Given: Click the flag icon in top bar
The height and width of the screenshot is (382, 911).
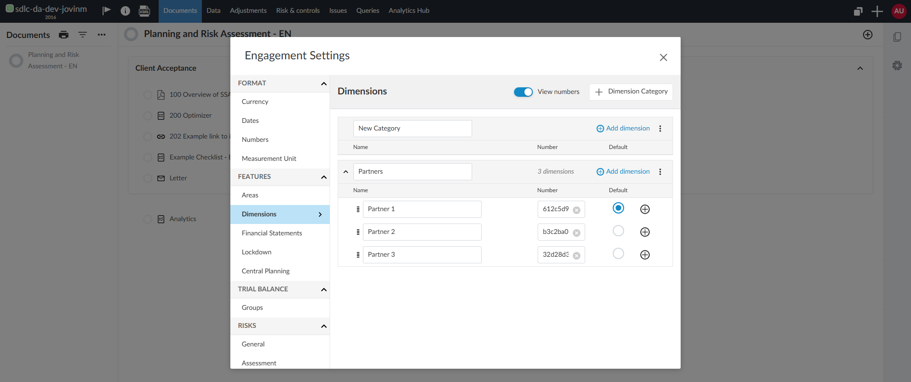Looking at the screenshot, I should 106,10.
